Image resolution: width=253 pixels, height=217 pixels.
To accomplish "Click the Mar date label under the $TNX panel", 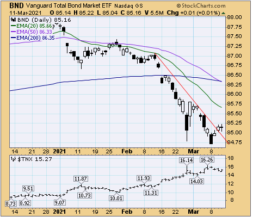I will [x=194, y=212].
